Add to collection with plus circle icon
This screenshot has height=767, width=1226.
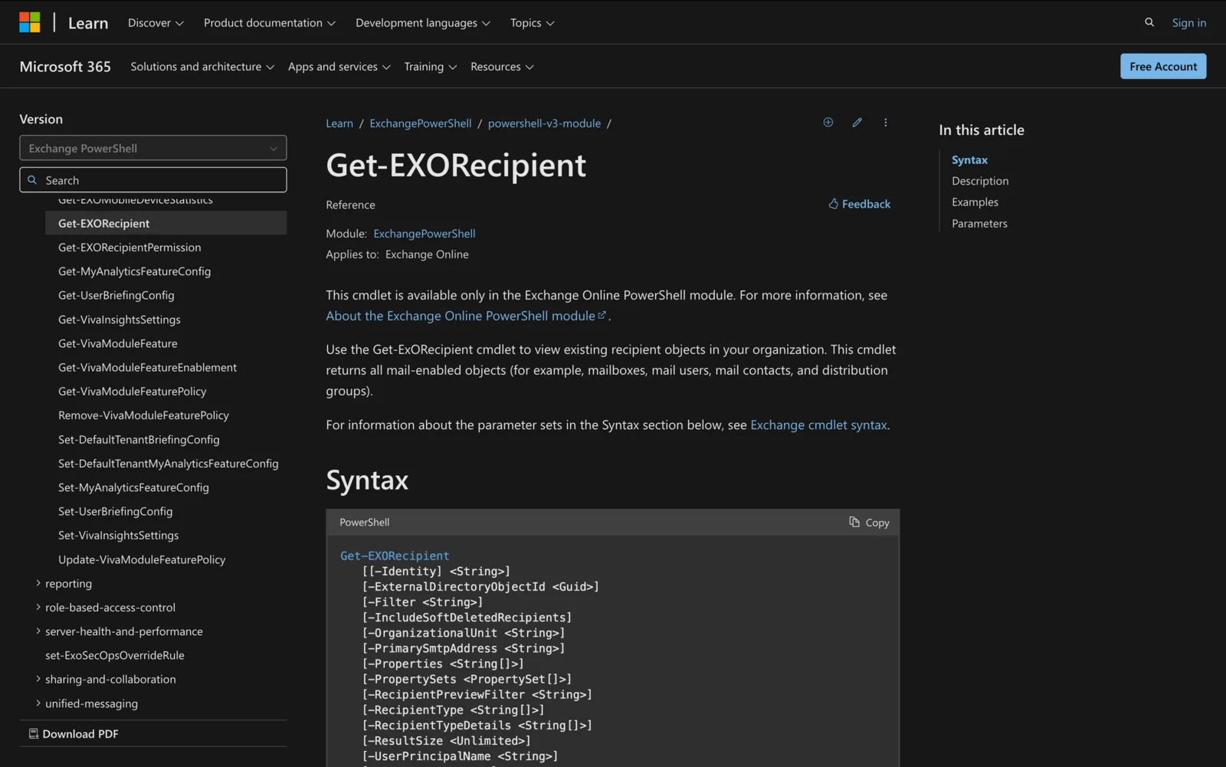[828, 123]
